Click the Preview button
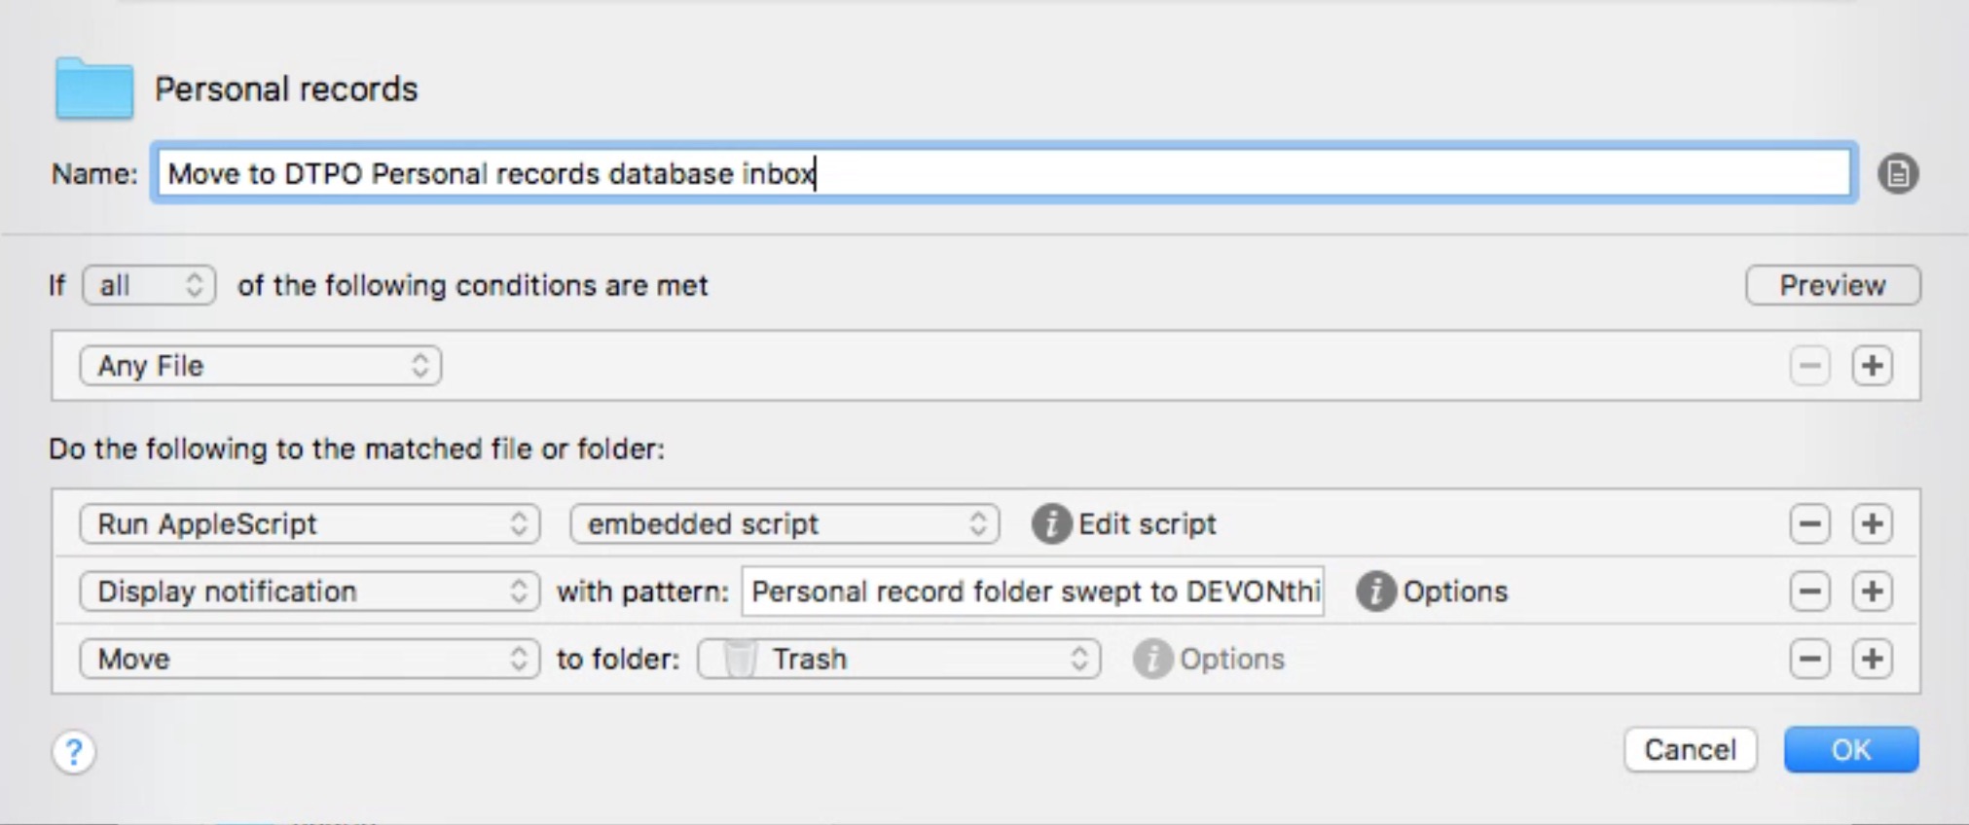 tap(1832, 286)
